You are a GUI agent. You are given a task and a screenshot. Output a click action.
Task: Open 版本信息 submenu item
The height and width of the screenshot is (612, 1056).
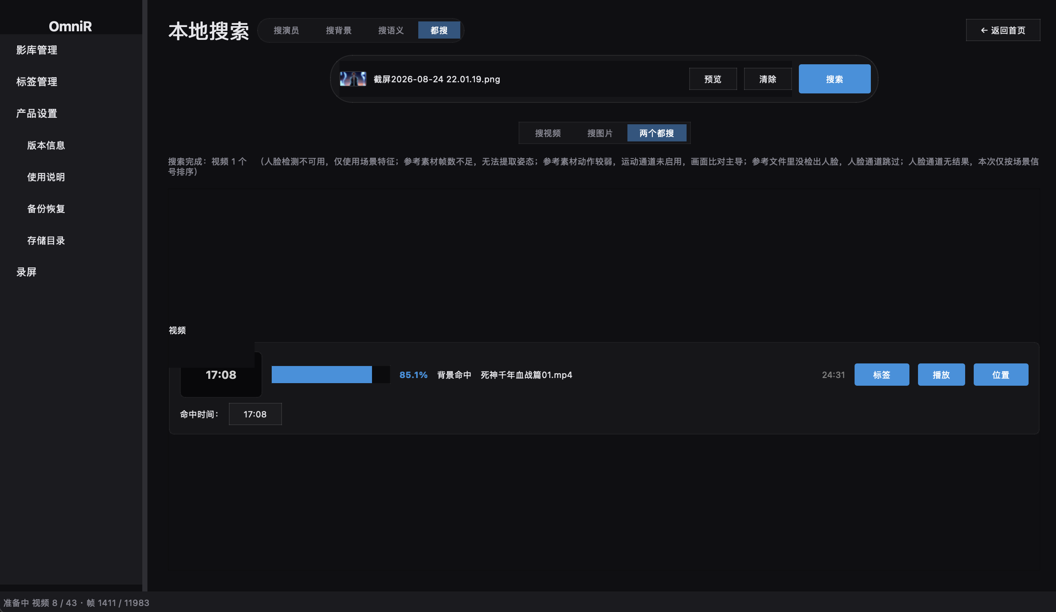pos(46,145)
